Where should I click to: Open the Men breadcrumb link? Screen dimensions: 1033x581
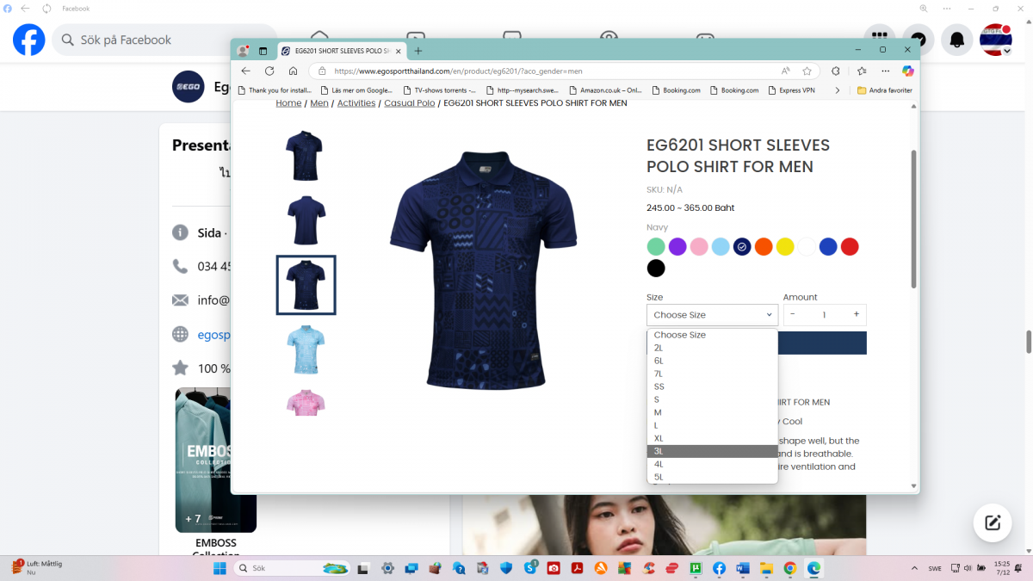319,103
